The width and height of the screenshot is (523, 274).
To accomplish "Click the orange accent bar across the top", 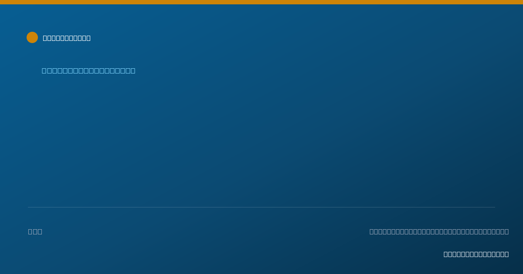I will point(261,2).
